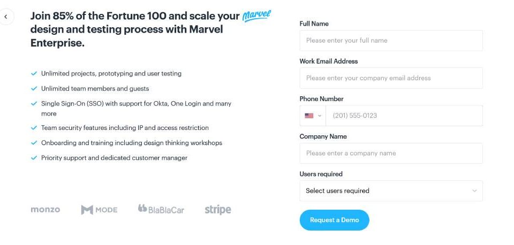Click the stripe logo
Image resolution: width=514 pixels, height=245 pixels.
click(218, 210)
